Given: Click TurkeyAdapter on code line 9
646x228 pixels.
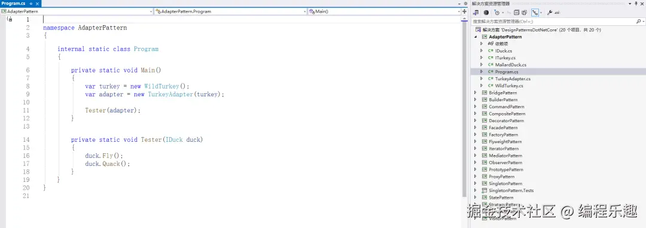Looking at the screenshot, I should coord(170,95).
